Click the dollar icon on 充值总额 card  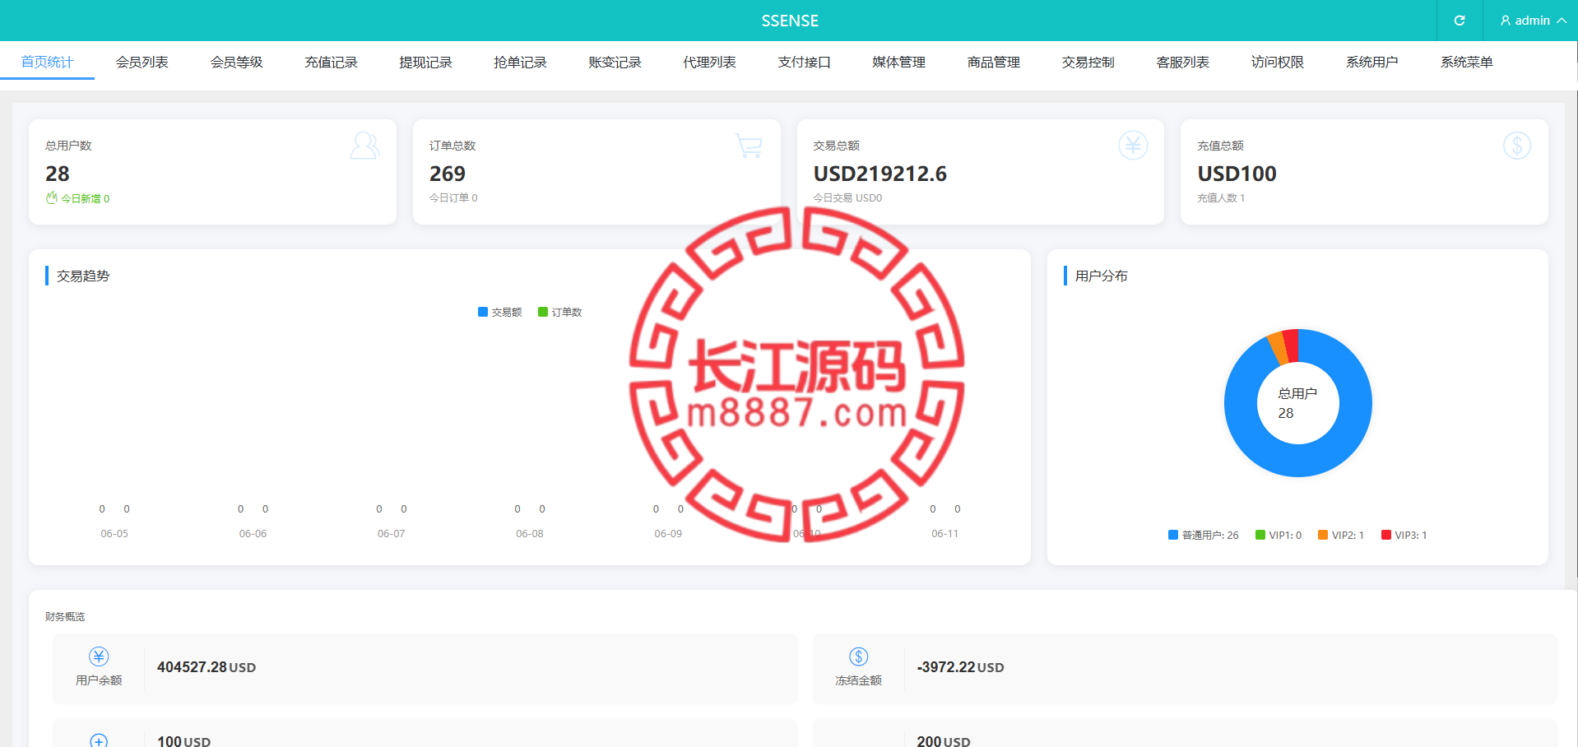(x=1517, y=146)
